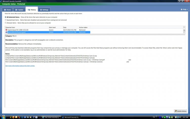Select the Allowed items radio option
190x119 pixels.
click(6, 23)
